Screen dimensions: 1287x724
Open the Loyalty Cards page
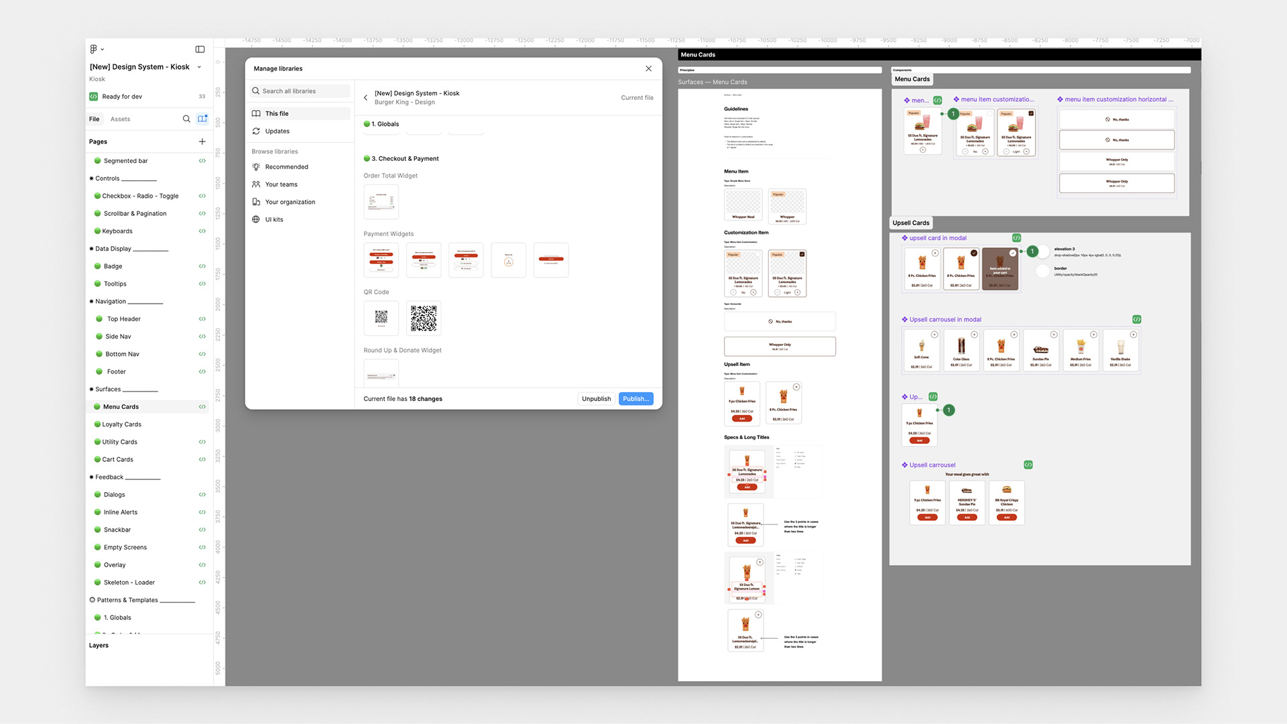[x=121, y=424]
